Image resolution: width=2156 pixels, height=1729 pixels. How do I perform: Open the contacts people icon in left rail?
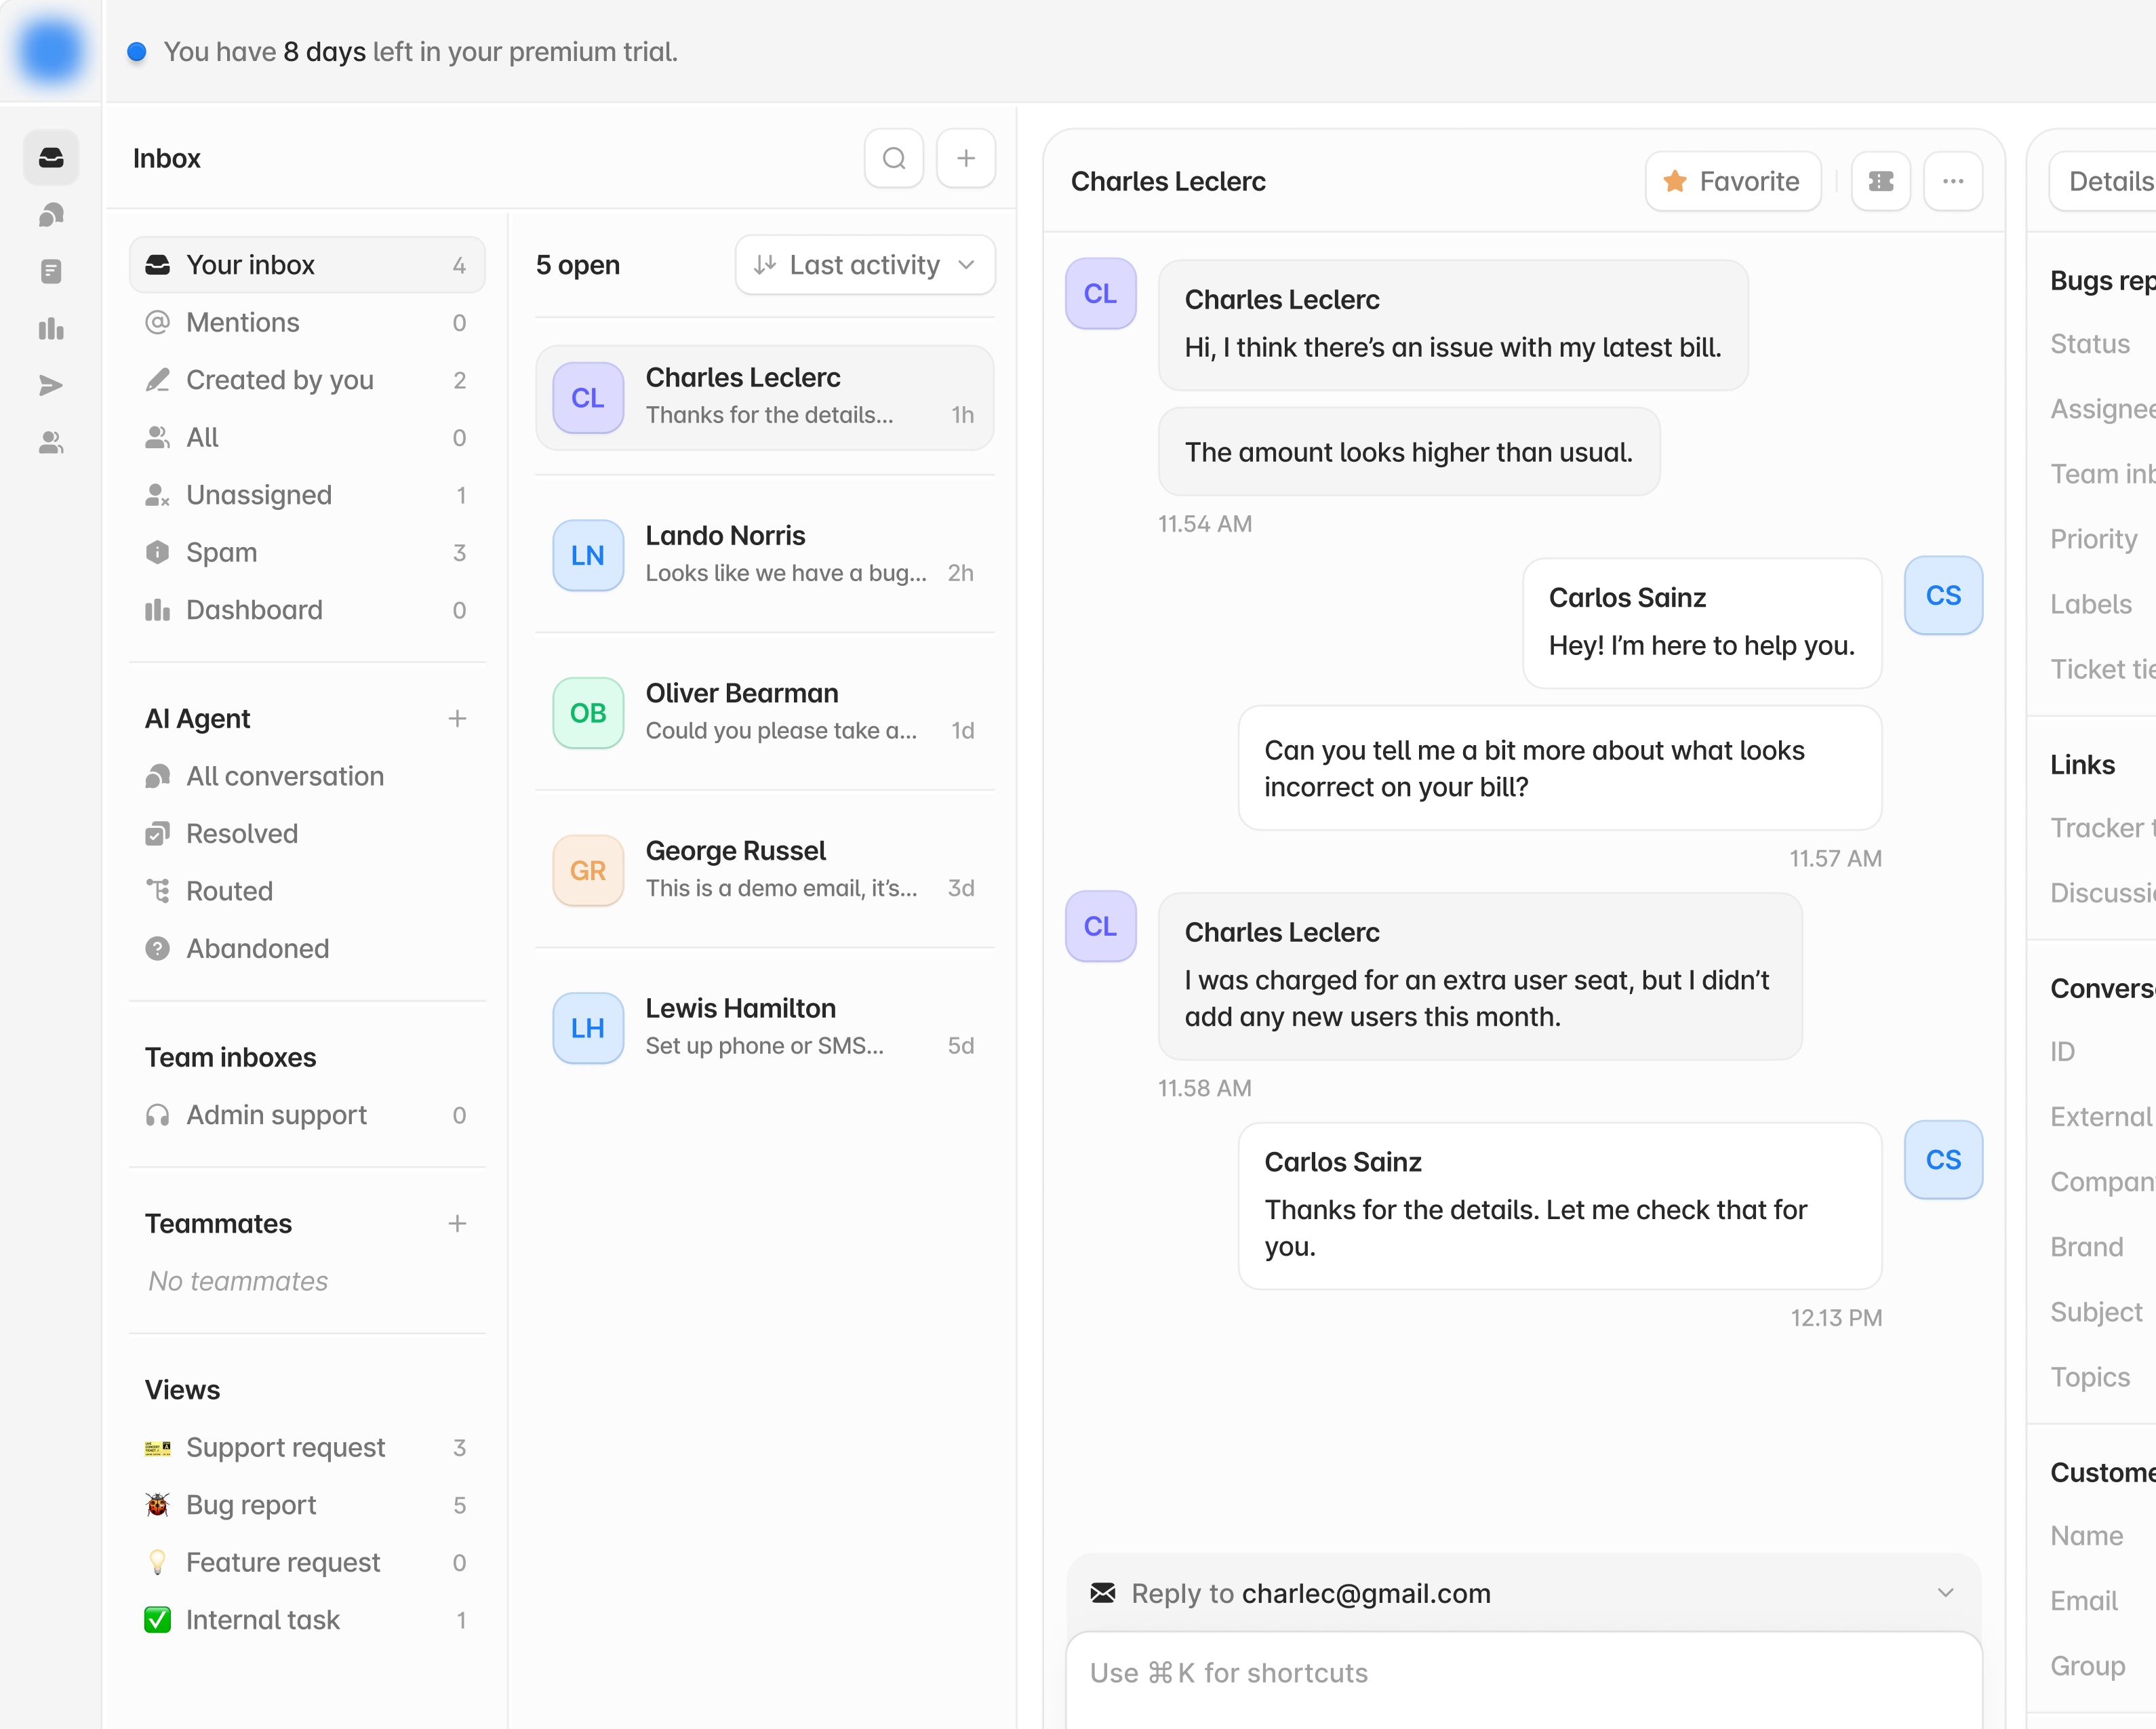[x=51, y=442]
